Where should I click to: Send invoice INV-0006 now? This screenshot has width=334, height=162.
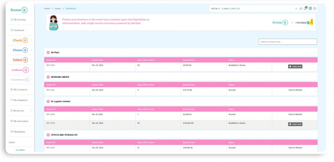pos(295,124)
